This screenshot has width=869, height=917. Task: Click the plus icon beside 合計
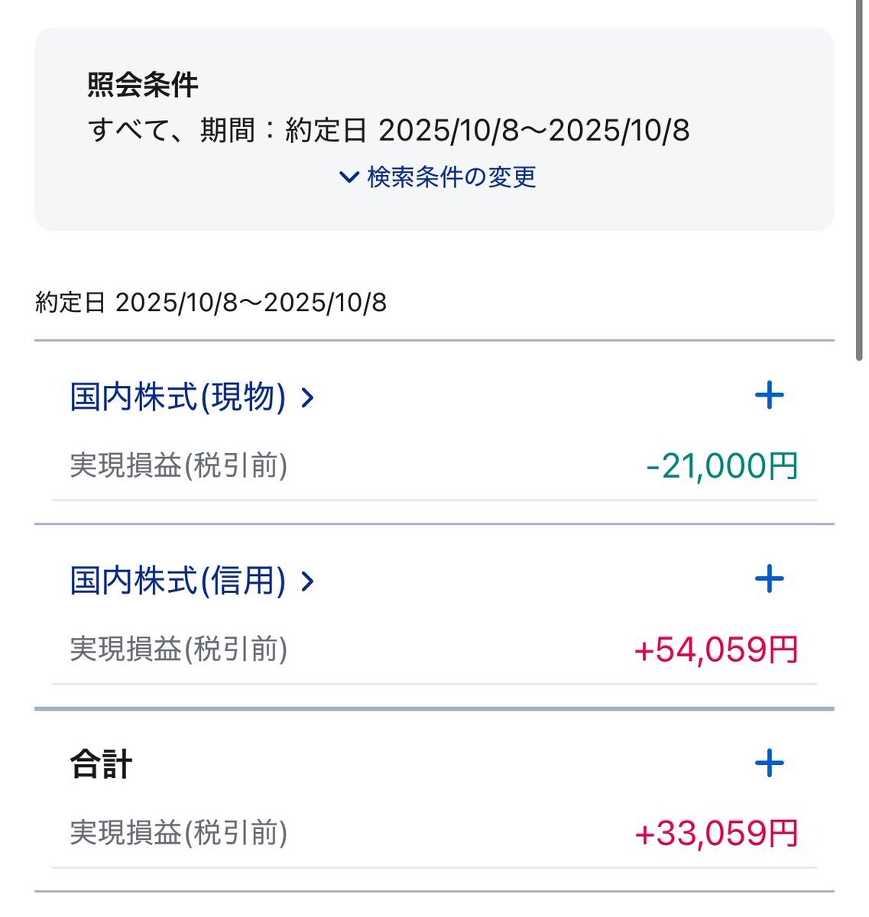click(769, 763)
